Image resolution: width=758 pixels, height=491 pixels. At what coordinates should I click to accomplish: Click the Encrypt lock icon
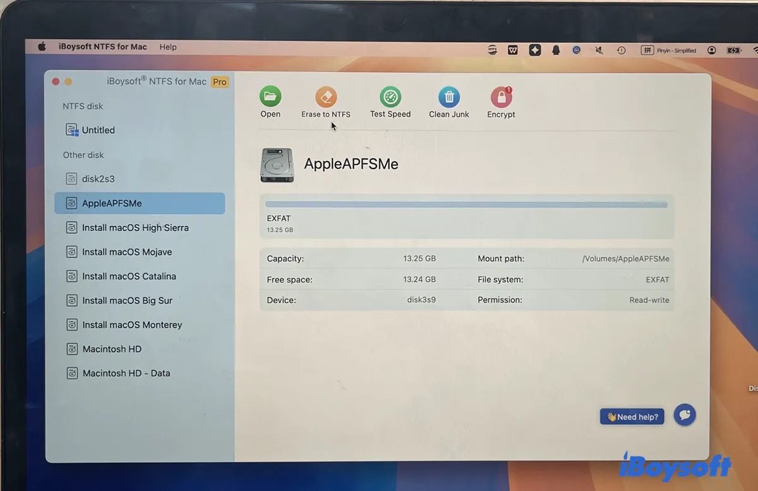[502, 97]
